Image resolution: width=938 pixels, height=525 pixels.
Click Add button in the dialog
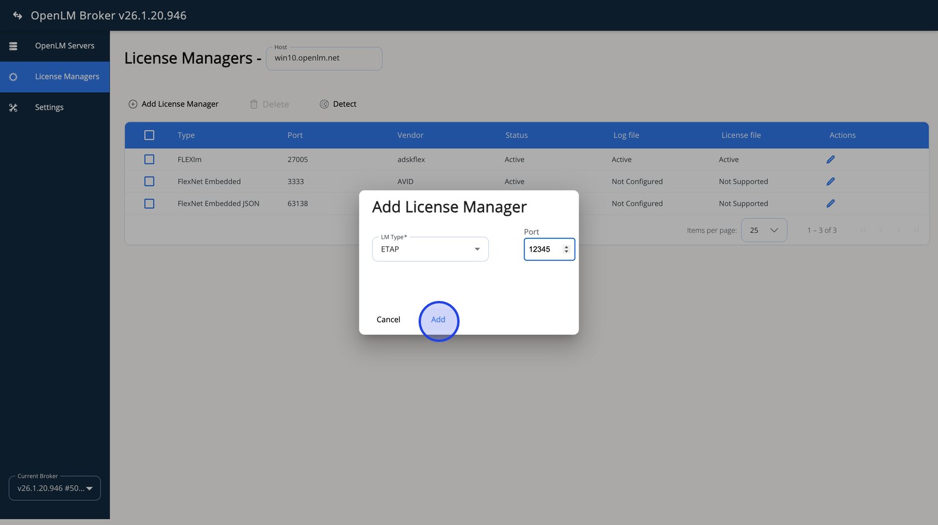point(438,320)
